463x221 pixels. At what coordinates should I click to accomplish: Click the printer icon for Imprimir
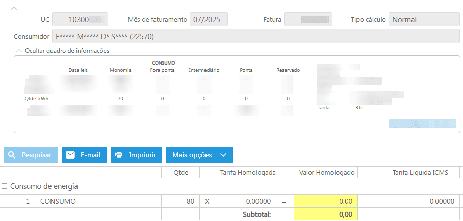(119, 155)
